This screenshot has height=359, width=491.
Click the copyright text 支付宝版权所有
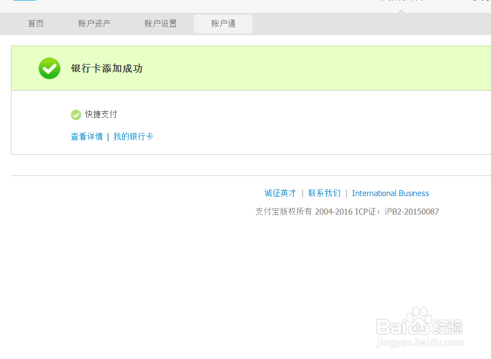(282, 211)
